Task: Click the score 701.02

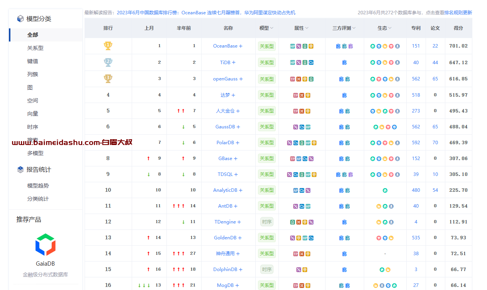Action: (458, 46)
